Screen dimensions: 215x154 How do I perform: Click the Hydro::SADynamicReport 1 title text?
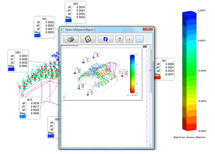click(x=80, y=30)
